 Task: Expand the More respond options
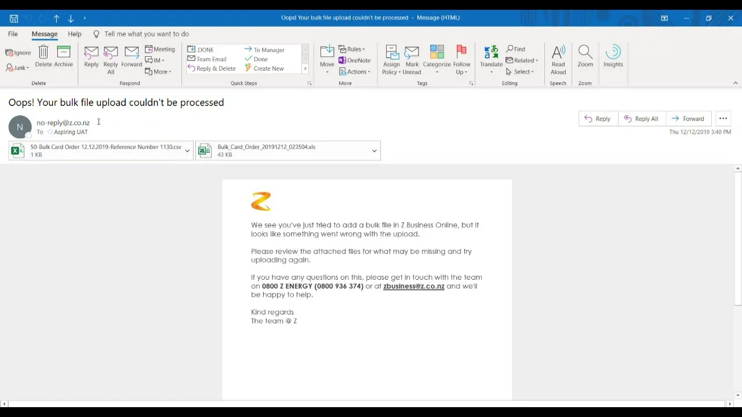click(x=158, y=72)
